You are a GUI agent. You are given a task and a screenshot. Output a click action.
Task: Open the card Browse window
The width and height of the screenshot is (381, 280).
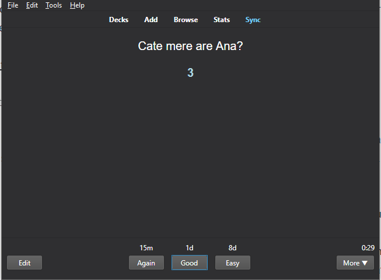pos(186,20)
